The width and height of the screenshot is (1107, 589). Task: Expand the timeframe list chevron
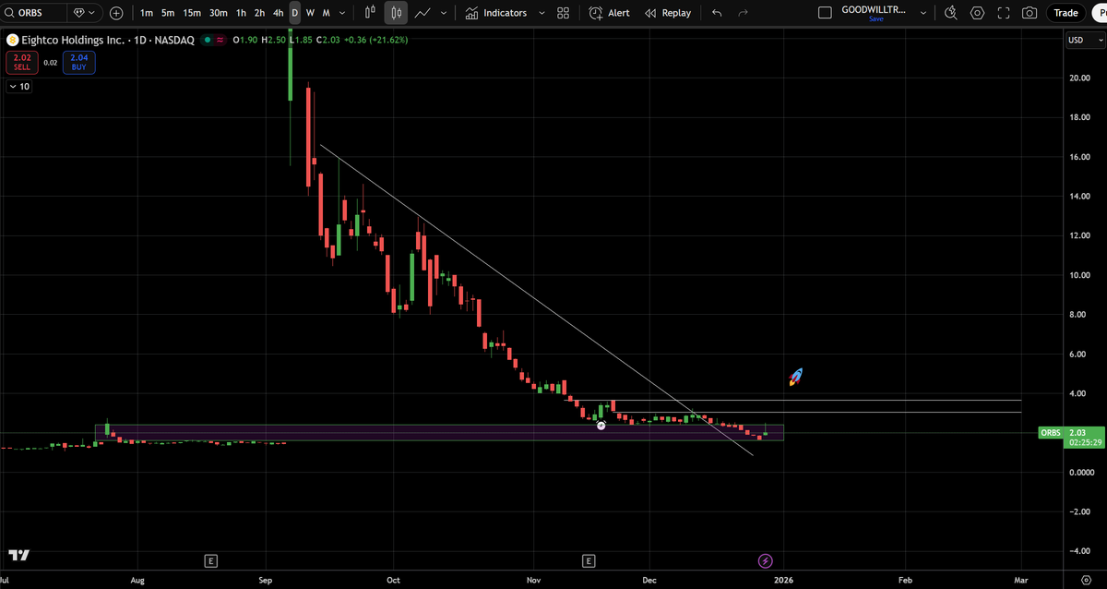pos(342,13)
